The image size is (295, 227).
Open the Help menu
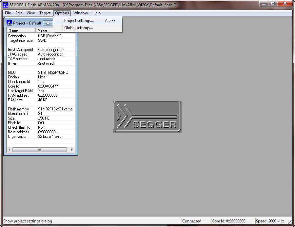96,13
